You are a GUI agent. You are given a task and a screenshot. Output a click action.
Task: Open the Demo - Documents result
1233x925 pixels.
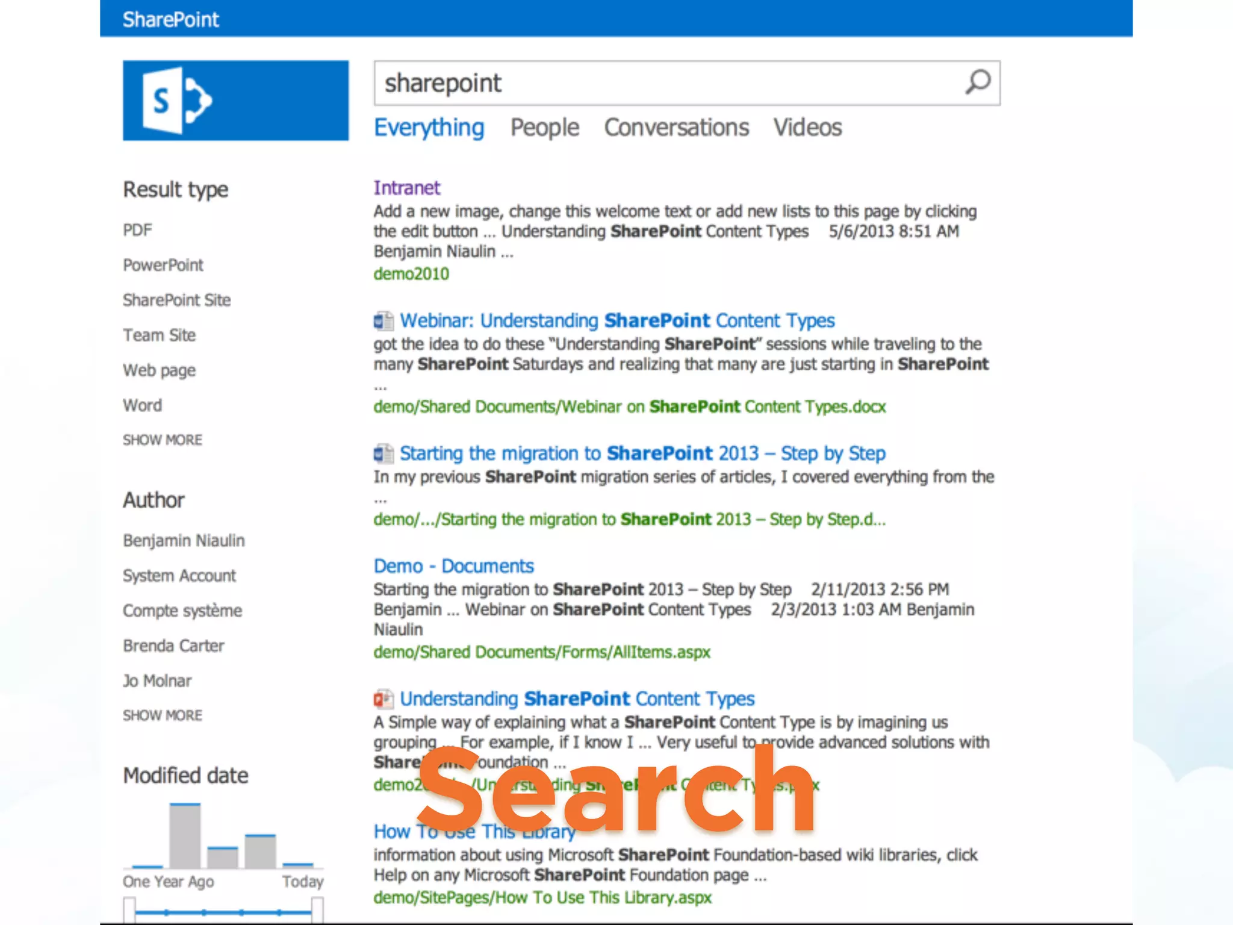454,566
